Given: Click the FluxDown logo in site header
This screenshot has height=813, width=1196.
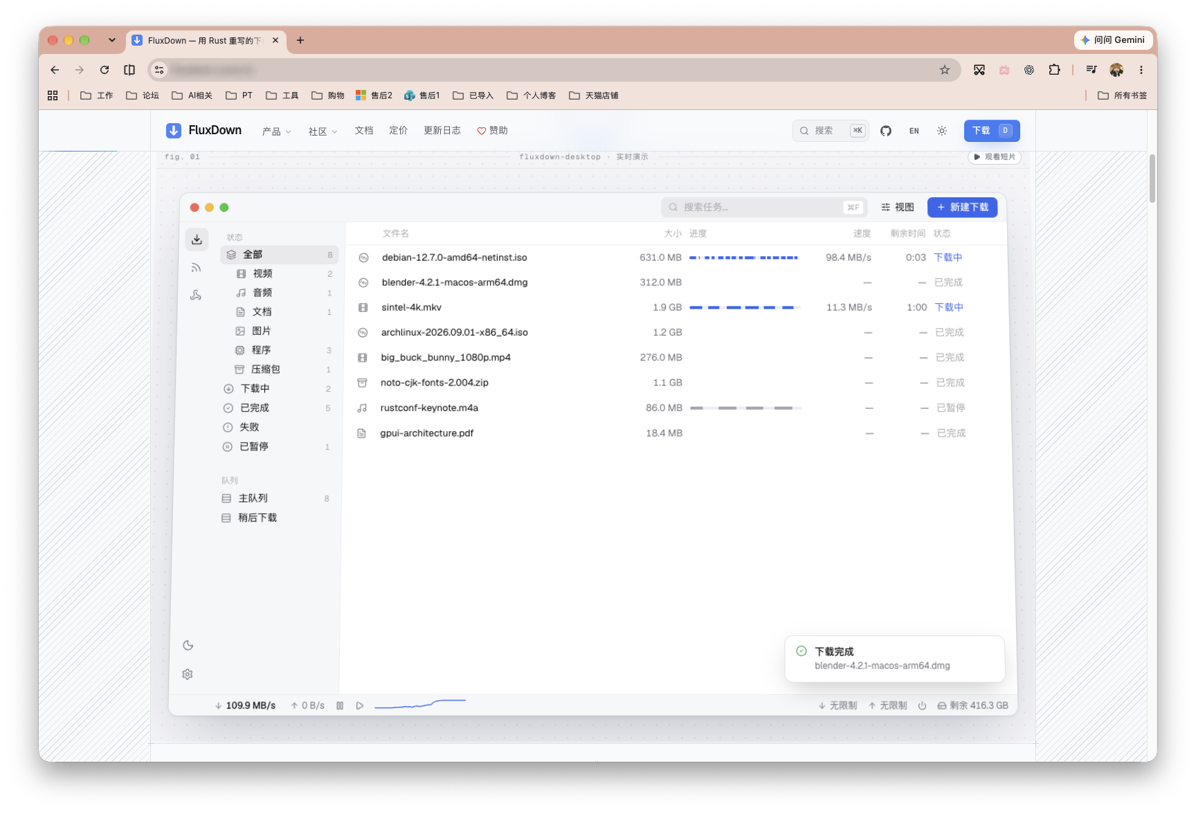Looking at the screenshot, I should pos(203,130).
